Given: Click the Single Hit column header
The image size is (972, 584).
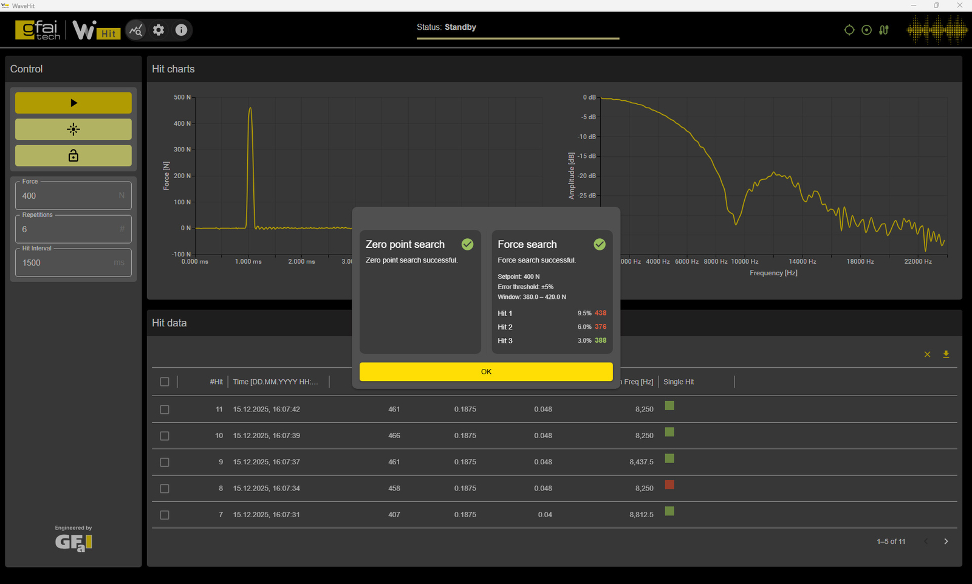Looking at the screenshot, I should tap(679, 382).
